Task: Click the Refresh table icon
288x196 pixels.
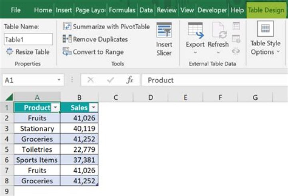Action: (219, 30)
